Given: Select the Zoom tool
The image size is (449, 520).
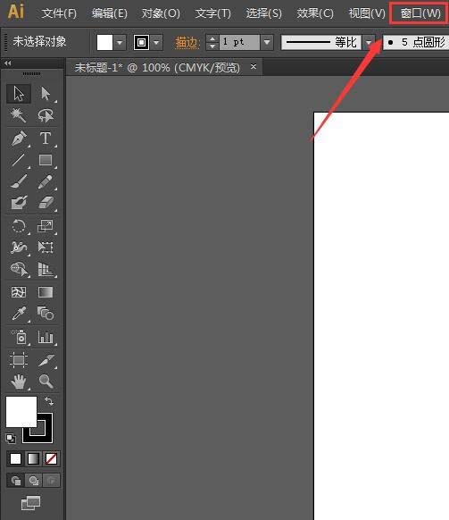Looking at the screenshot, I should pyautogui.click(x=46, y=382).
